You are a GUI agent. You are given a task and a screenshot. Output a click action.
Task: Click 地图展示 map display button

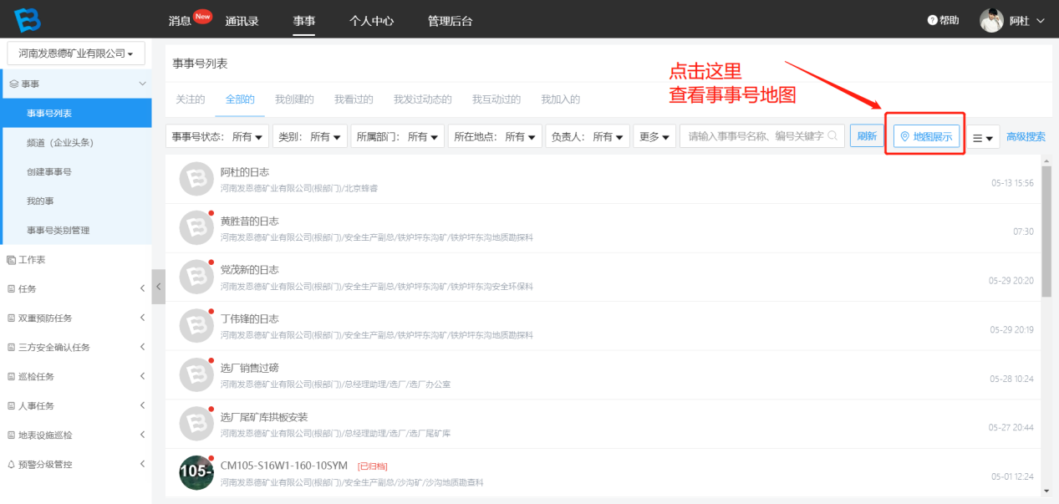click(x=926, y=136)
